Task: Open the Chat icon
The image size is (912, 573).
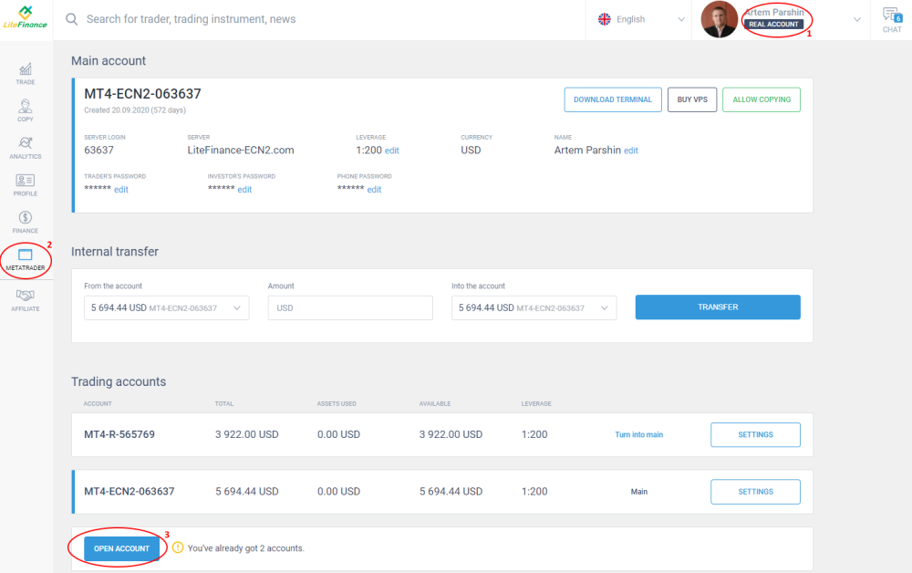Action: click(892, 20)
